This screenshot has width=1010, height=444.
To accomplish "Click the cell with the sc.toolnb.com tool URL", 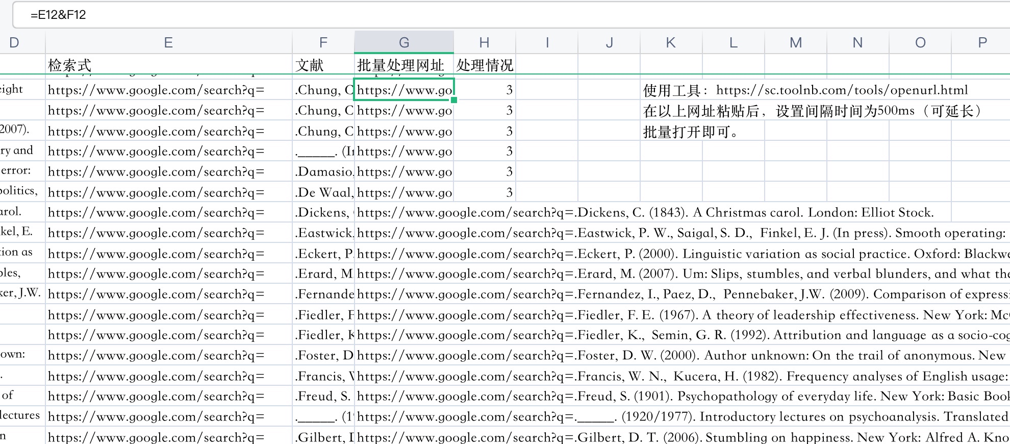I will (805, 90).
